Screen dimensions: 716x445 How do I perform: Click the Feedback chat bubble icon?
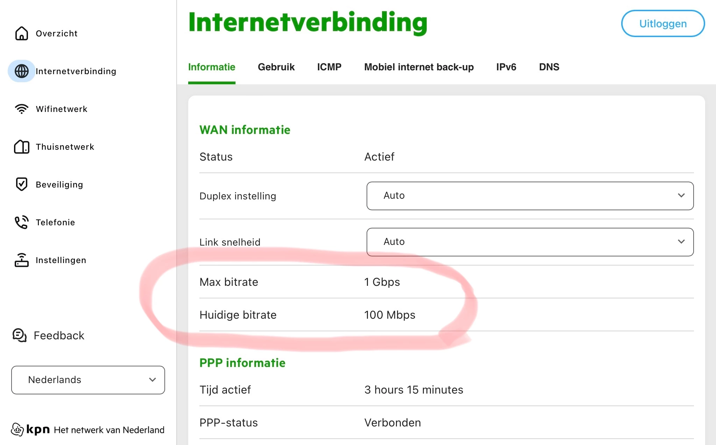pos(20,335)
